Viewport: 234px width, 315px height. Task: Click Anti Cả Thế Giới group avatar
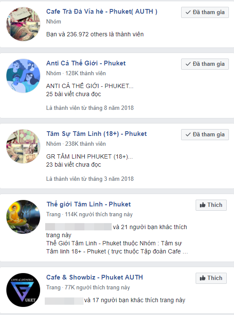coord(23,76)
